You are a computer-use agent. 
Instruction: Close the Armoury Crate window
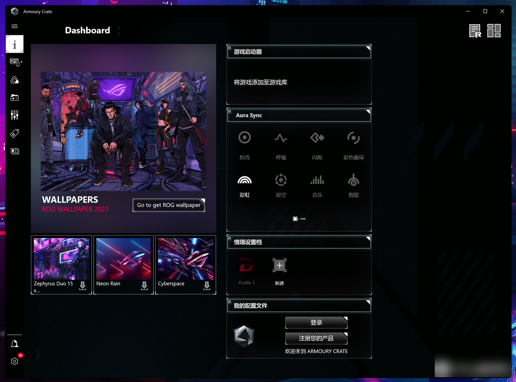502,11
